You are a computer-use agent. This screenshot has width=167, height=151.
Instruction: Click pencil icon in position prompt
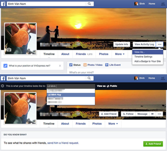coord(5,66)
